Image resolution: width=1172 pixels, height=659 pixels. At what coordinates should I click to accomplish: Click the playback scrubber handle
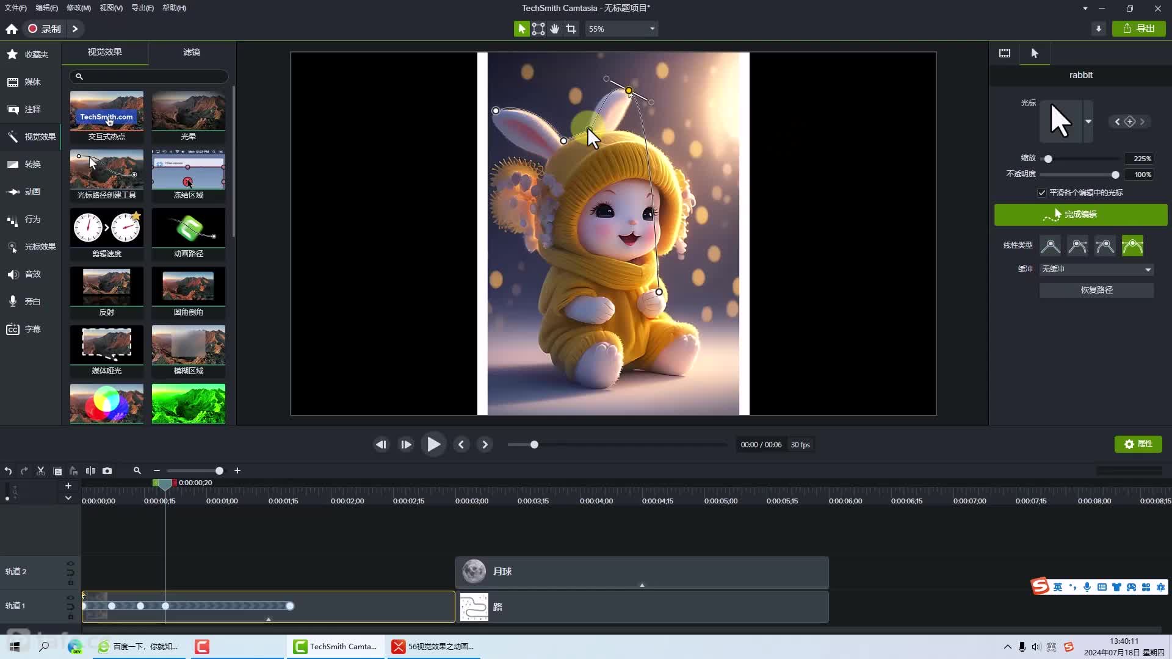pos(534,445)
